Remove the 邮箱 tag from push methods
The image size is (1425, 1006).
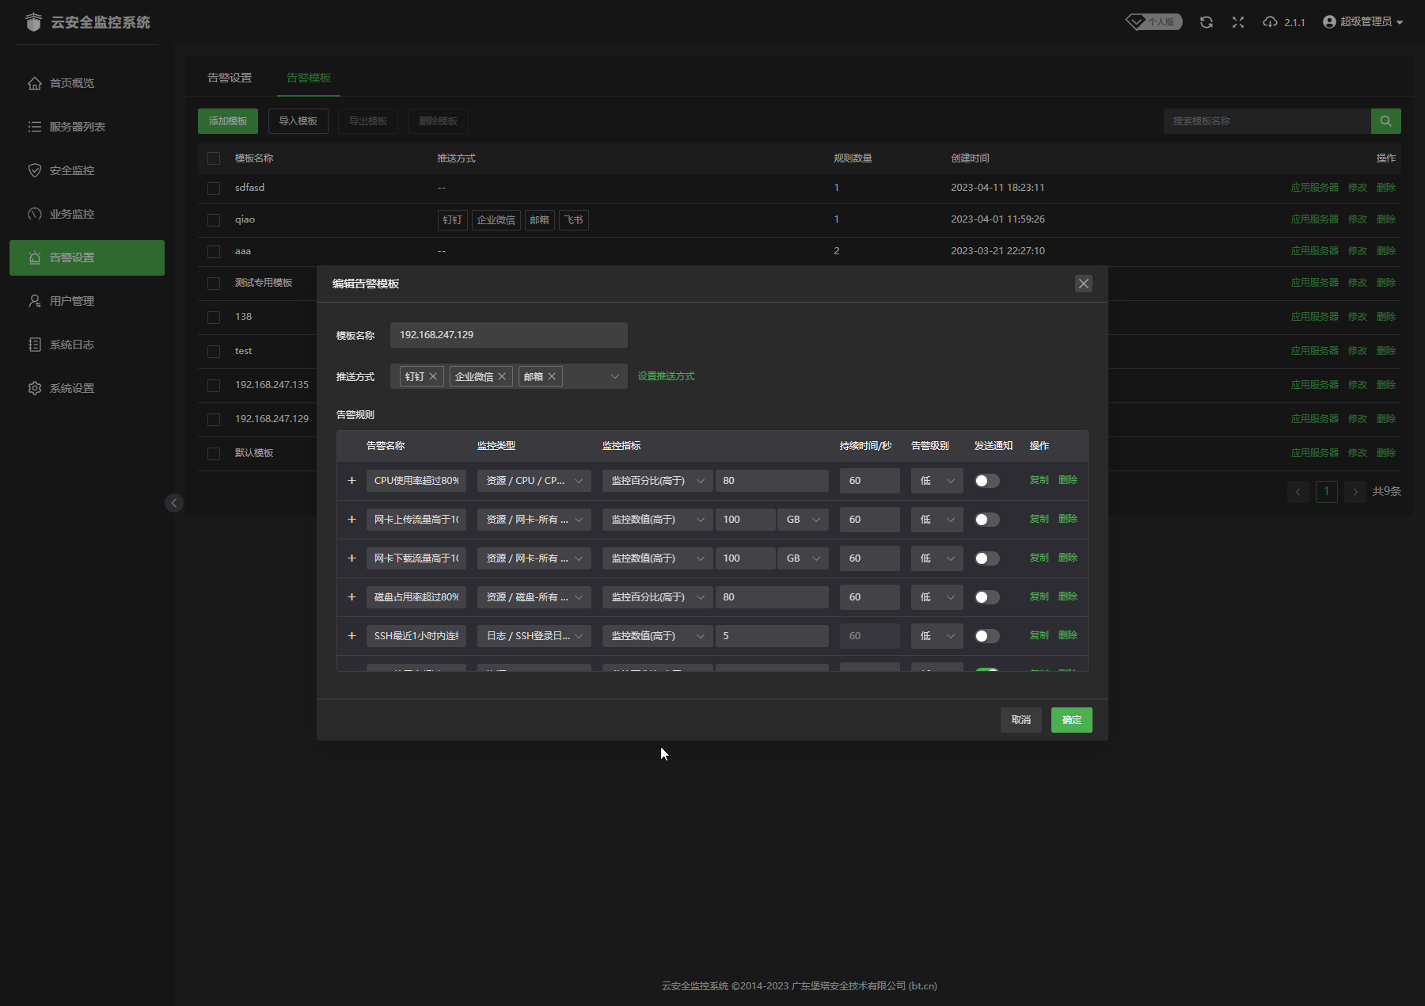click(x=552, y=376)
